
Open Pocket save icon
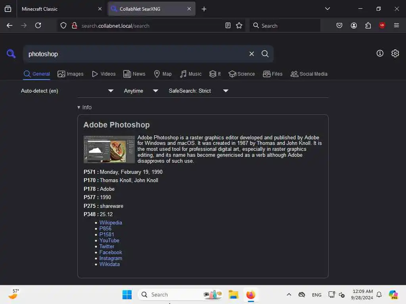click(x=339, y=25)
